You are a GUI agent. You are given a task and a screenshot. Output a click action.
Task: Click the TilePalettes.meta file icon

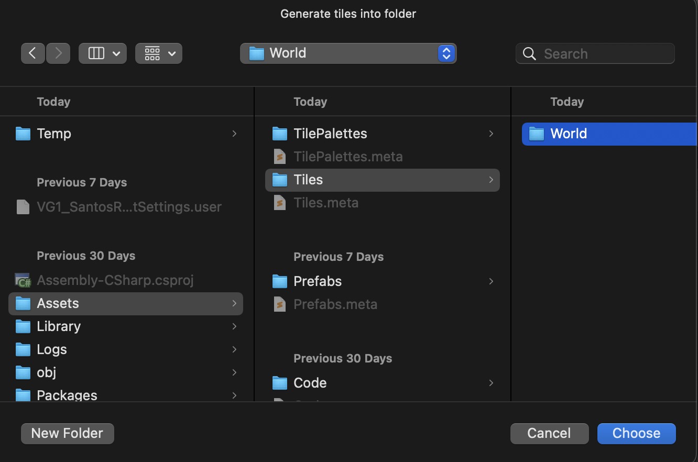click(x=280, y=157)
